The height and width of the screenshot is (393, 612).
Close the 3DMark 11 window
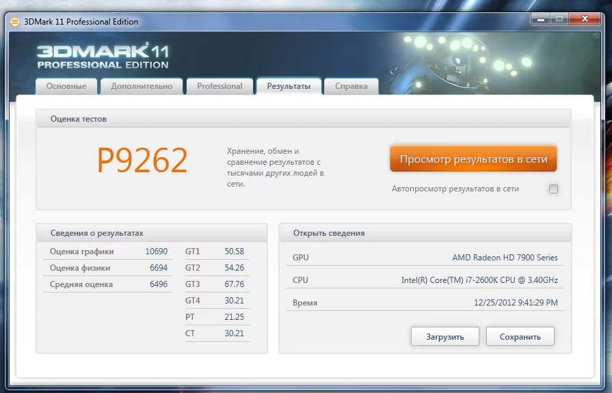click(584, 19)
